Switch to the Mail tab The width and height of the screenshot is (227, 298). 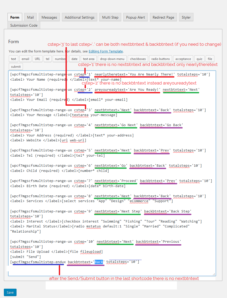pyautogui.click(x=30, y=17)
